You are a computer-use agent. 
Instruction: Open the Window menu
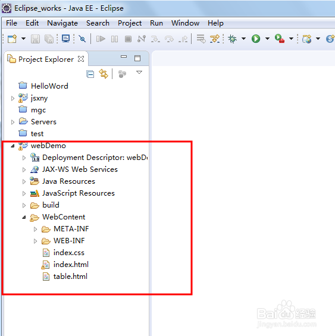[185, 23]
